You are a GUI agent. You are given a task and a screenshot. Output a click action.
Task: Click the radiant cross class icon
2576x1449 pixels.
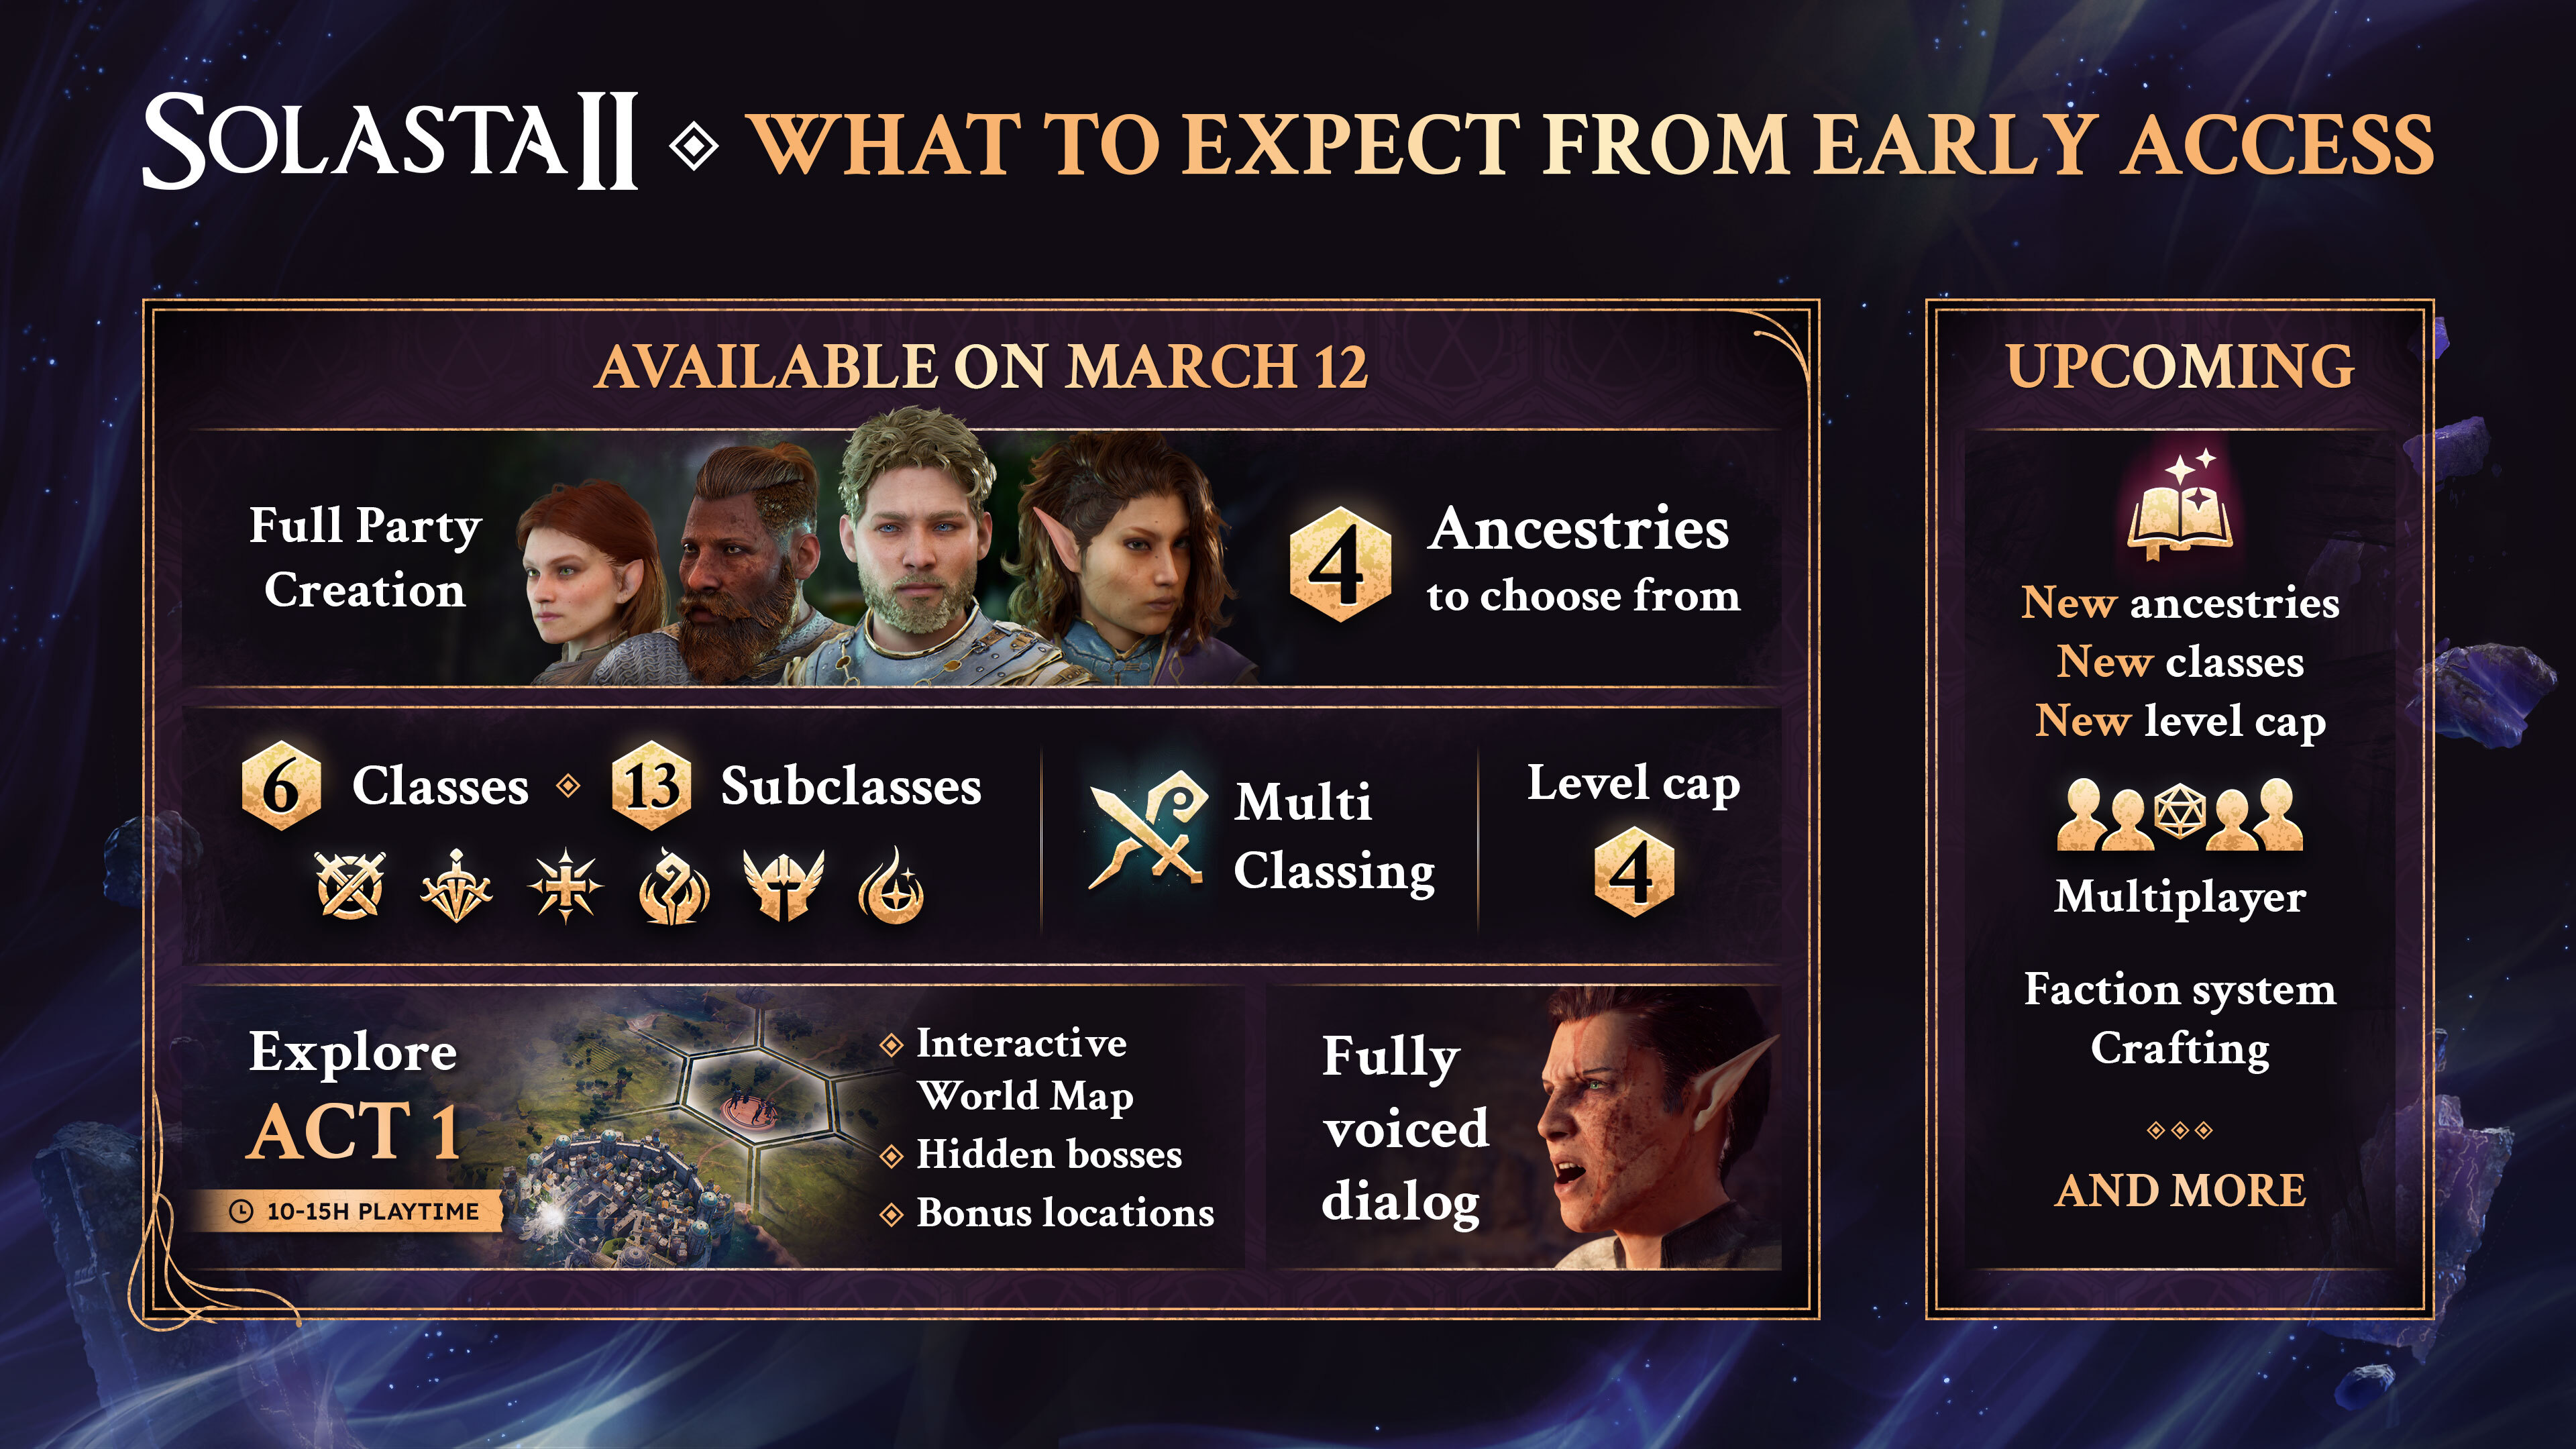(x=566, y=885)
